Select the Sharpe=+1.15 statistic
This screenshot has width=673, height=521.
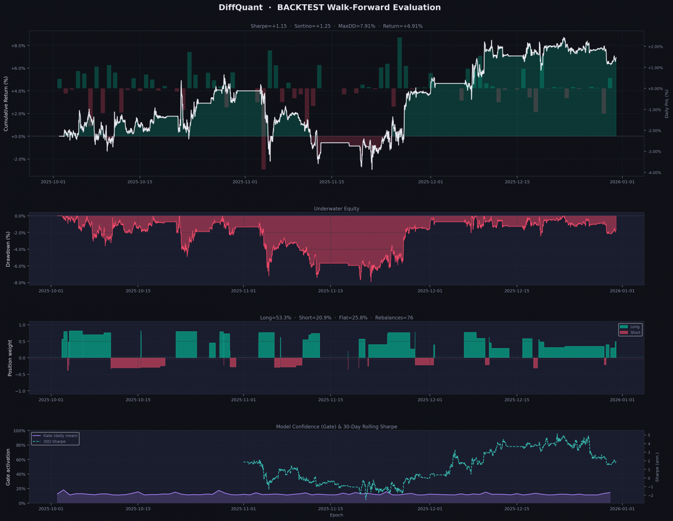coord(268,26)
